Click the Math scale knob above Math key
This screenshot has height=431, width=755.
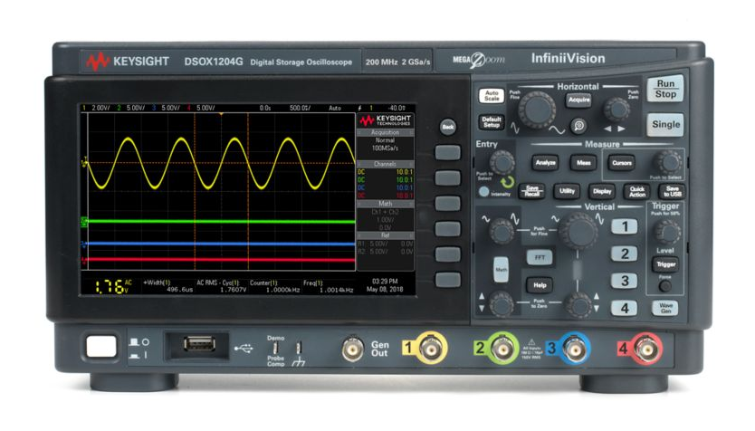502,231
